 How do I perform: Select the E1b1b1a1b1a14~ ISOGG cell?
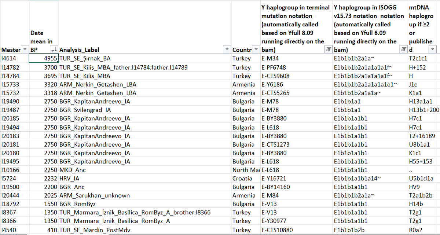tap(370, 179)
